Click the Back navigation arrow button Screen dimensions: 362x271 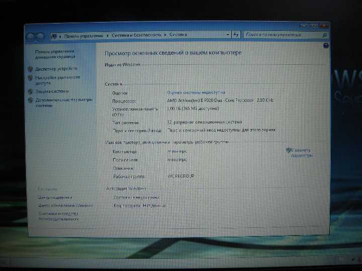coord(31,37)
